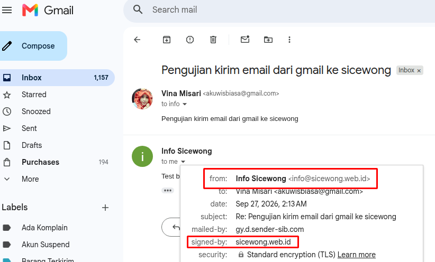This screenshot has width=435, height=262.
Task: Expand the More sidebar section
Action: (x=57, y=179)
